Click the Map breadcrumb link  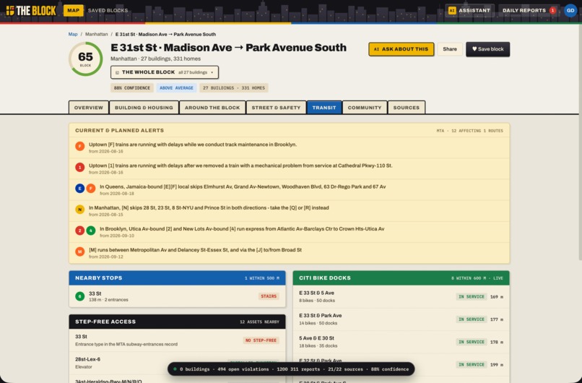pyautogui.click(x=73, y=34)
